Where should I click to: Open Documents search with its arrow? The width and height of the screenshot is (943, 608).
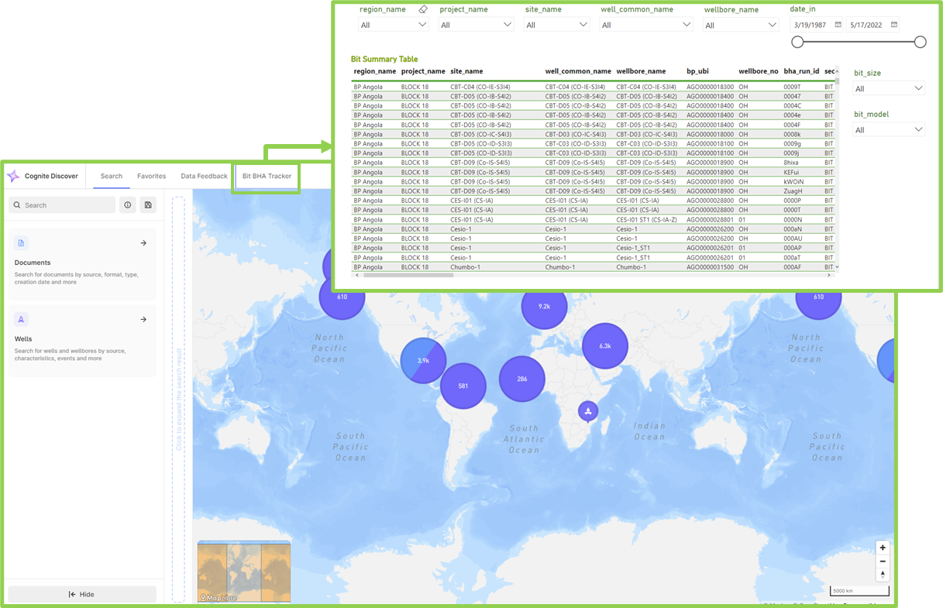coord(143,243)
